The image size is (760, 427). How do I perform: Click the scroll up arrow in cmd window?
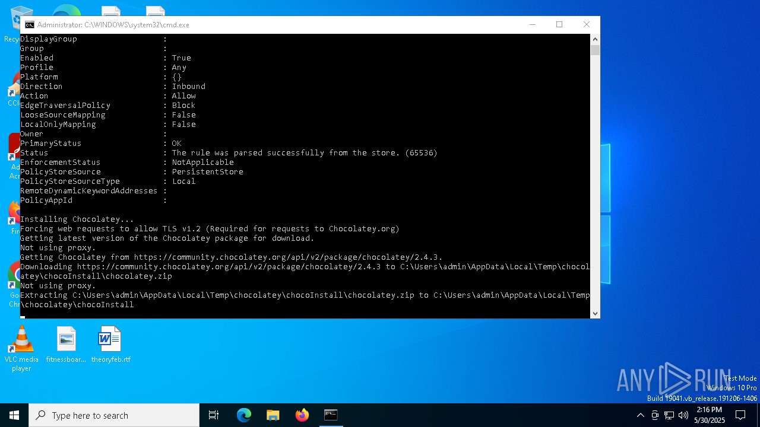click(x=595, y=39)
